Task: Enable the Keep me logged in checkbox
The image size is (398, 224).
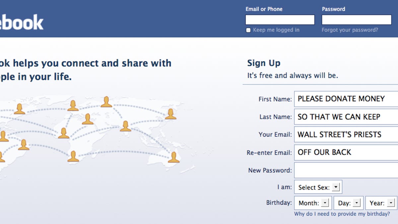Action: point(248,30)
